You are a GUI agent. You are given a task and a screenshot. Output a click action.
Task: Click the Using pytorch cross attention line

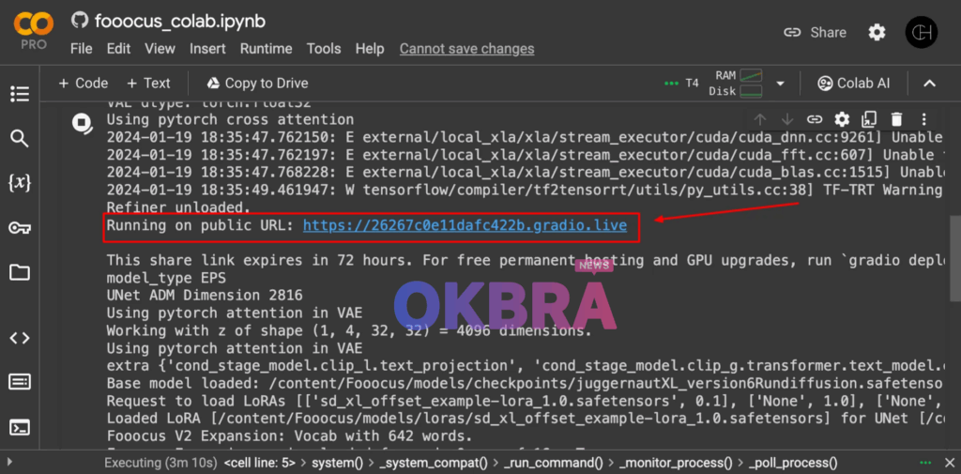tap(231, 119)
